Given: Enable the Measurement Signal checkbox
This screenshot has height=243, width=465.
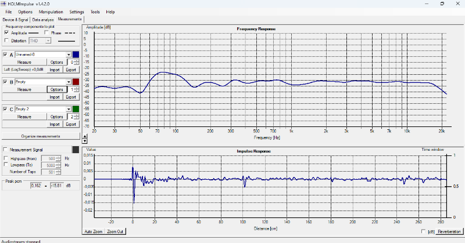Looking at the screenshot, I should [5, 150].
